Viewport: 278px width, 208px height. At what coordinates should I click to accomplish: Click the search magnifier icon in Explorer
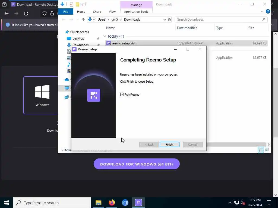click(x=264, y=19)
